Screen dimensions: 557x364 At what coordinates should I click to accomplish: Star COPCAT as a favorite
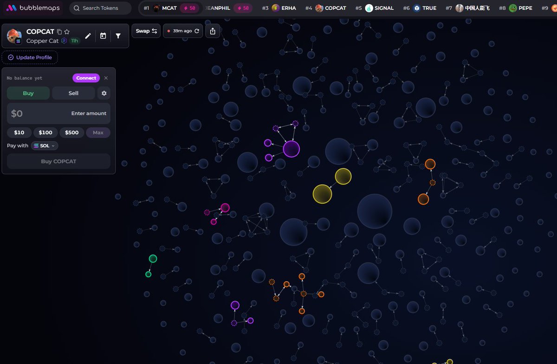[67, 32]
